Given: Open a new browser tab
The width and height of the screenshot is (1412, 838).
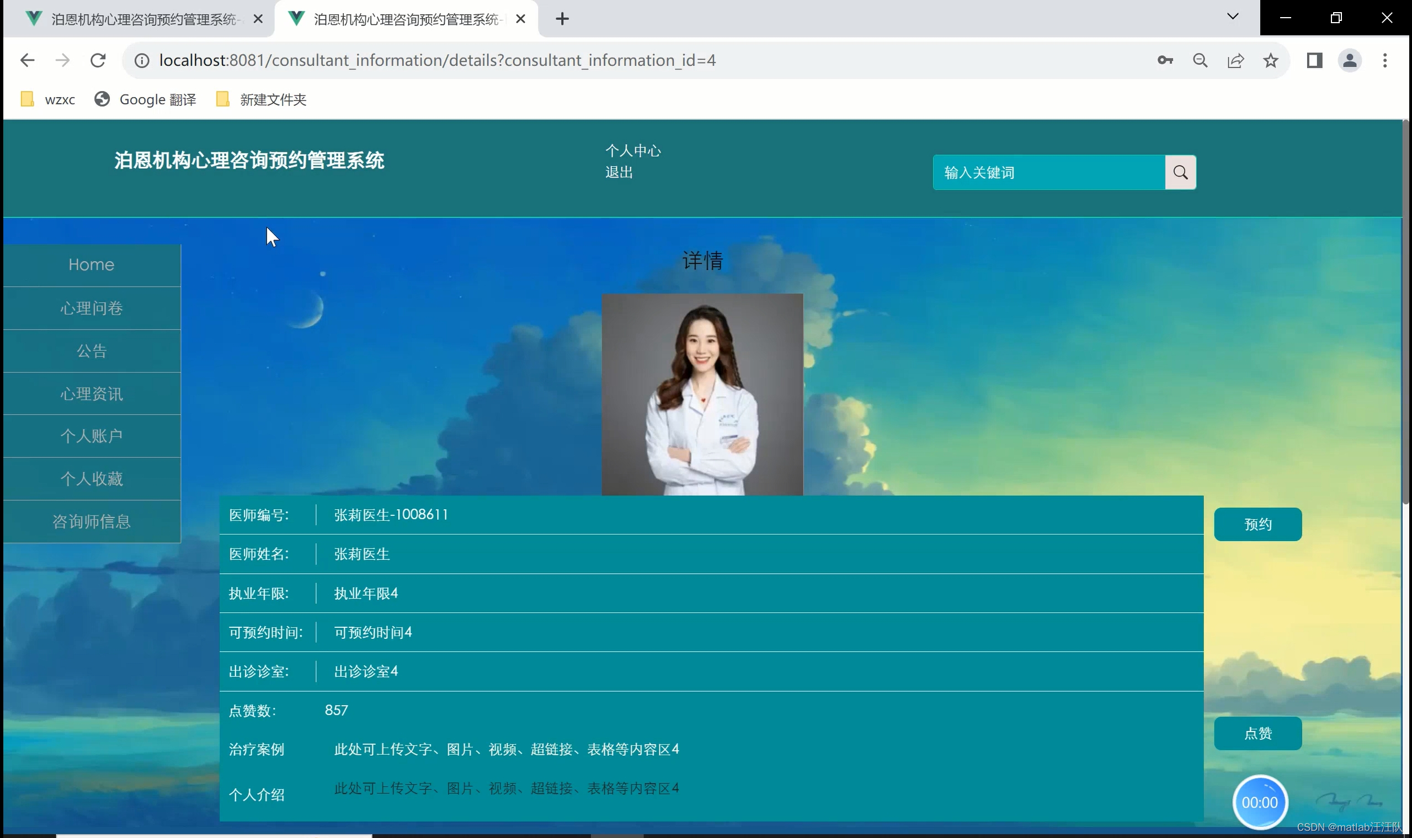Looking at the screenshot, I should coord(562,19).
